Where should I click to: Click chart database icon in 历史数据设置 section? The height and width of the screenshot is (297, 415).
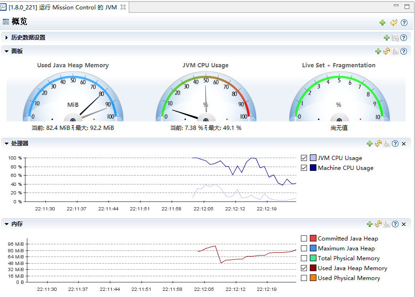tap(395, 38)
